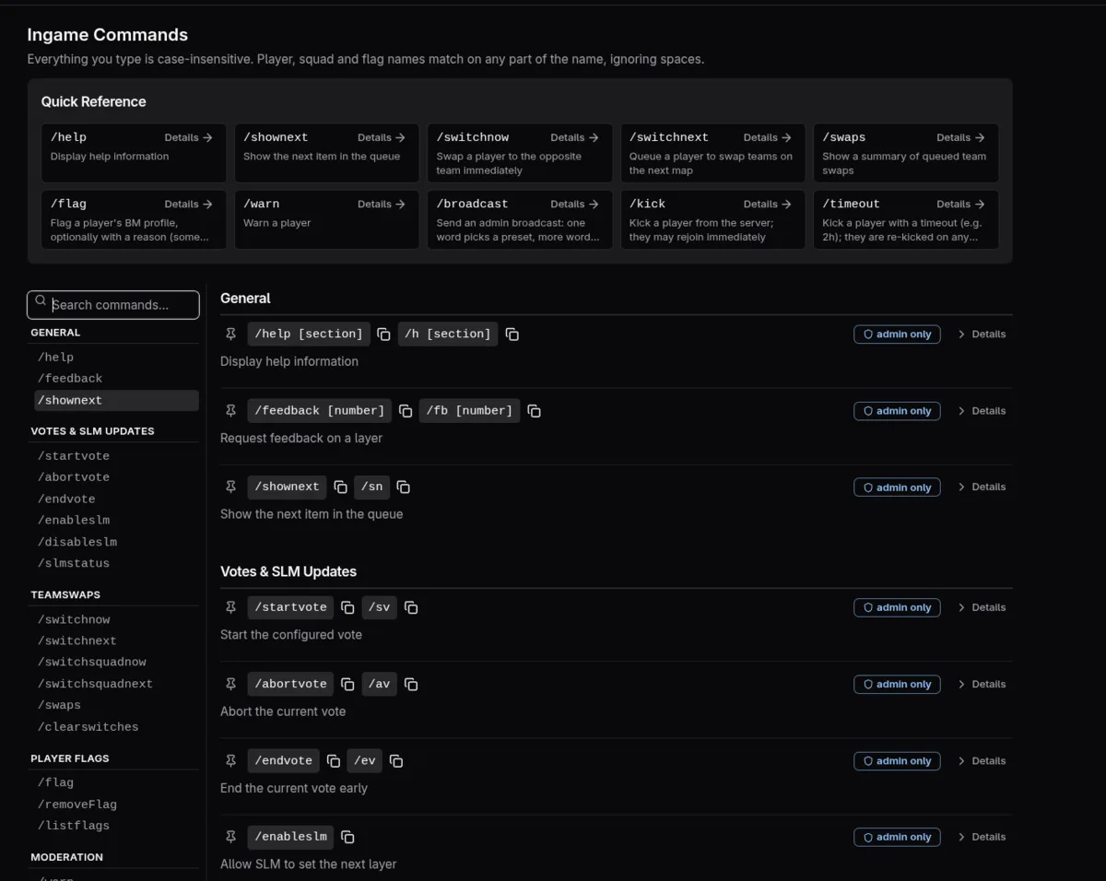The image size is (1106, 881).
Task: Pin the /shownext command row
Action: tap(231, 487)
